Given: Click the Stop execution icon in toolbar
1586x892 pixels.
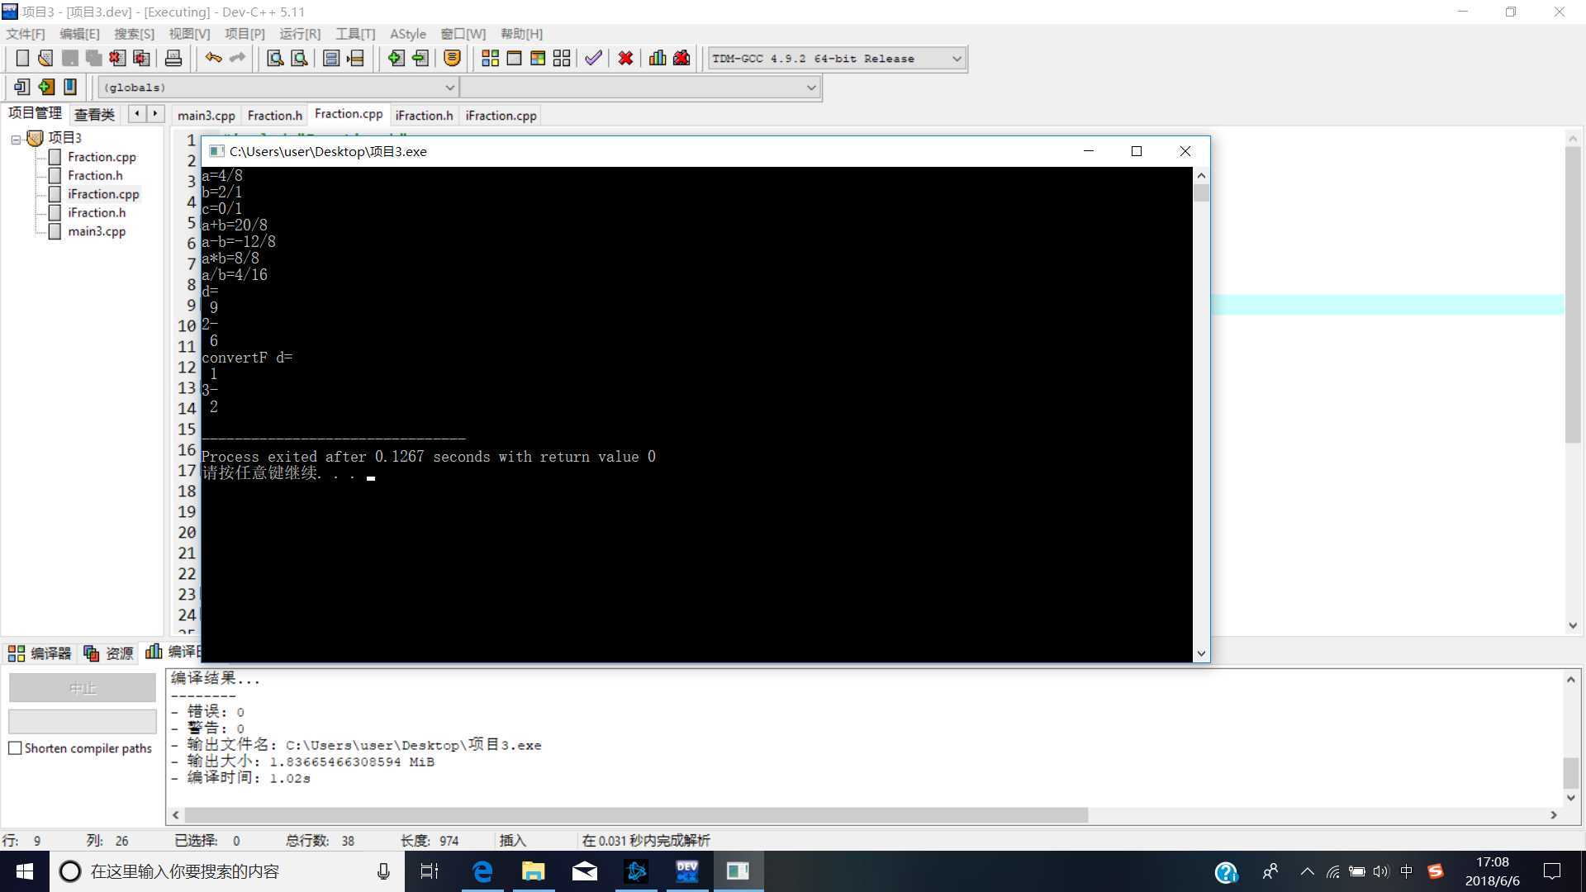Looking at the screenshot, I should coord(625,58).
